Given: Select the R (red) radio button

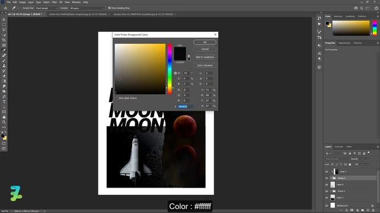Looking at the screenshot, I should pyautogui.click(x=176, y=90).
